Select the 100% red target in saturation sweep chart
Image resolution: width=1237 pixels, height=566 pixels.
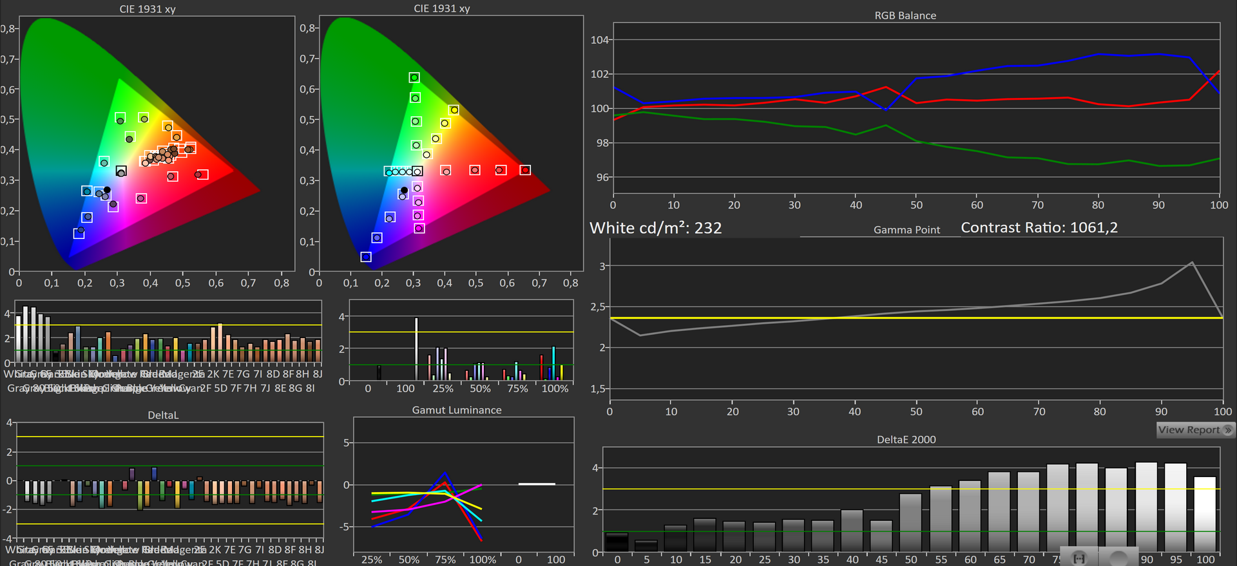(525, 170)
